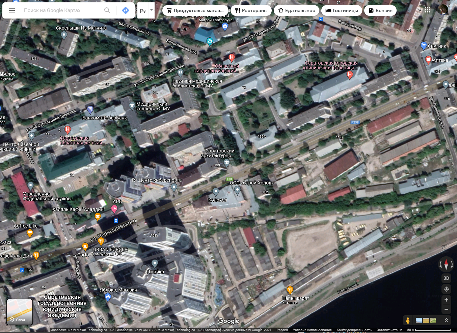Select Папы жарят Хот-доги marker
Screen dimensions: 457x333
(290, 290)
